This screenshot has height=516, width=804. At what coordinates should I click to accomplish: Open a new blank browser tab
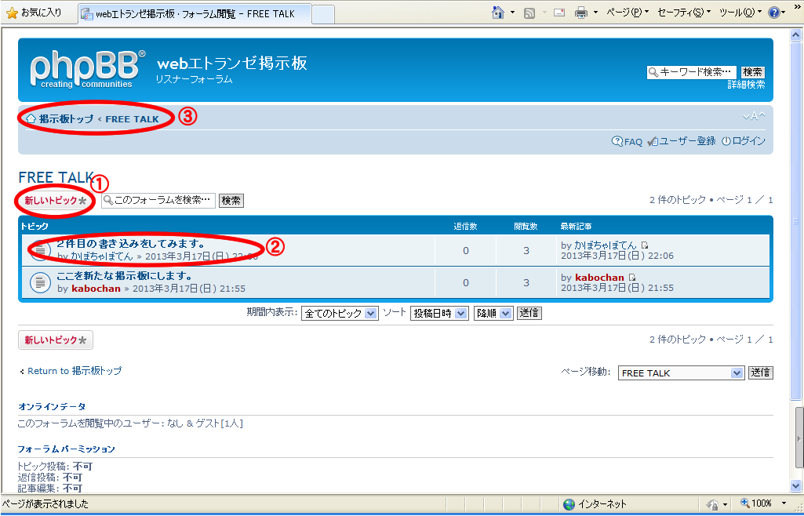click(x=323, y=14)
